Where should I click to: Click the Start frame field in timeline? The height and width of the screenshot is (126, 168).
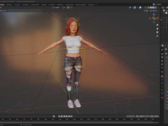[144, 116]
